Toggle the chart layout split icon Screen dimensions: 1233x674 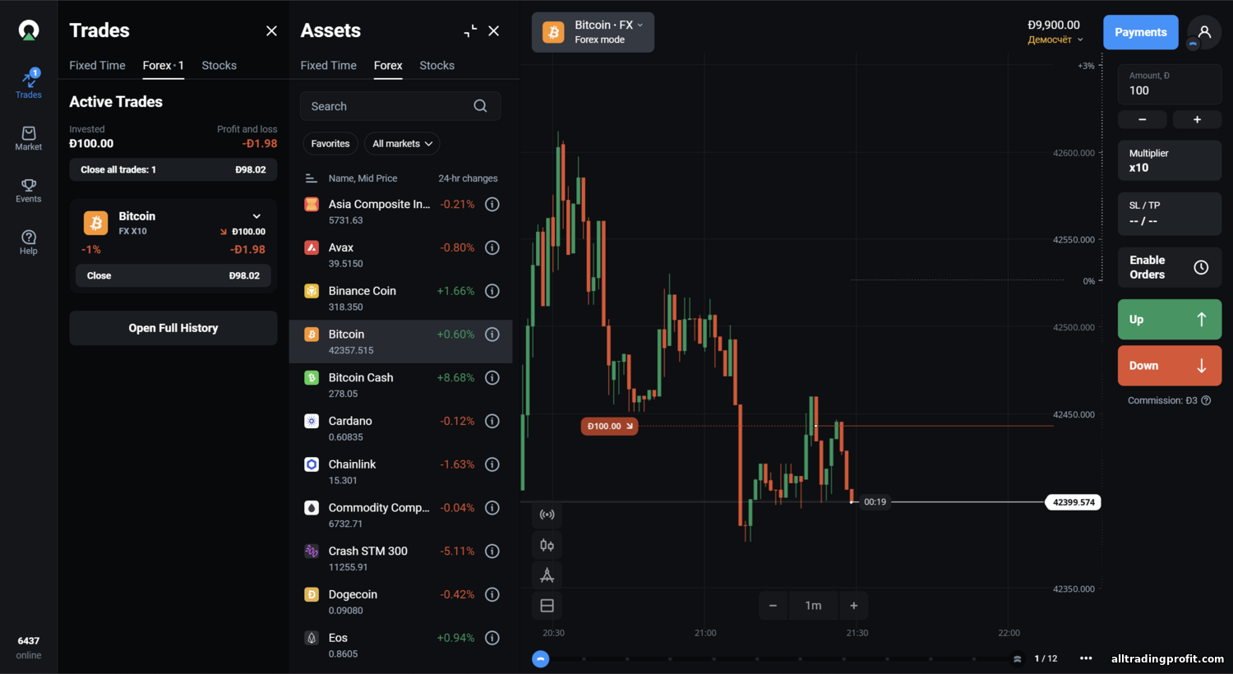coord(547,606)
